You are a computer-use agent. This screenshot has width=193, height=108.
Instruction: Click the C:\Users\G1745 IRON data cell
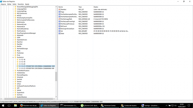click(x=101, y=19)
